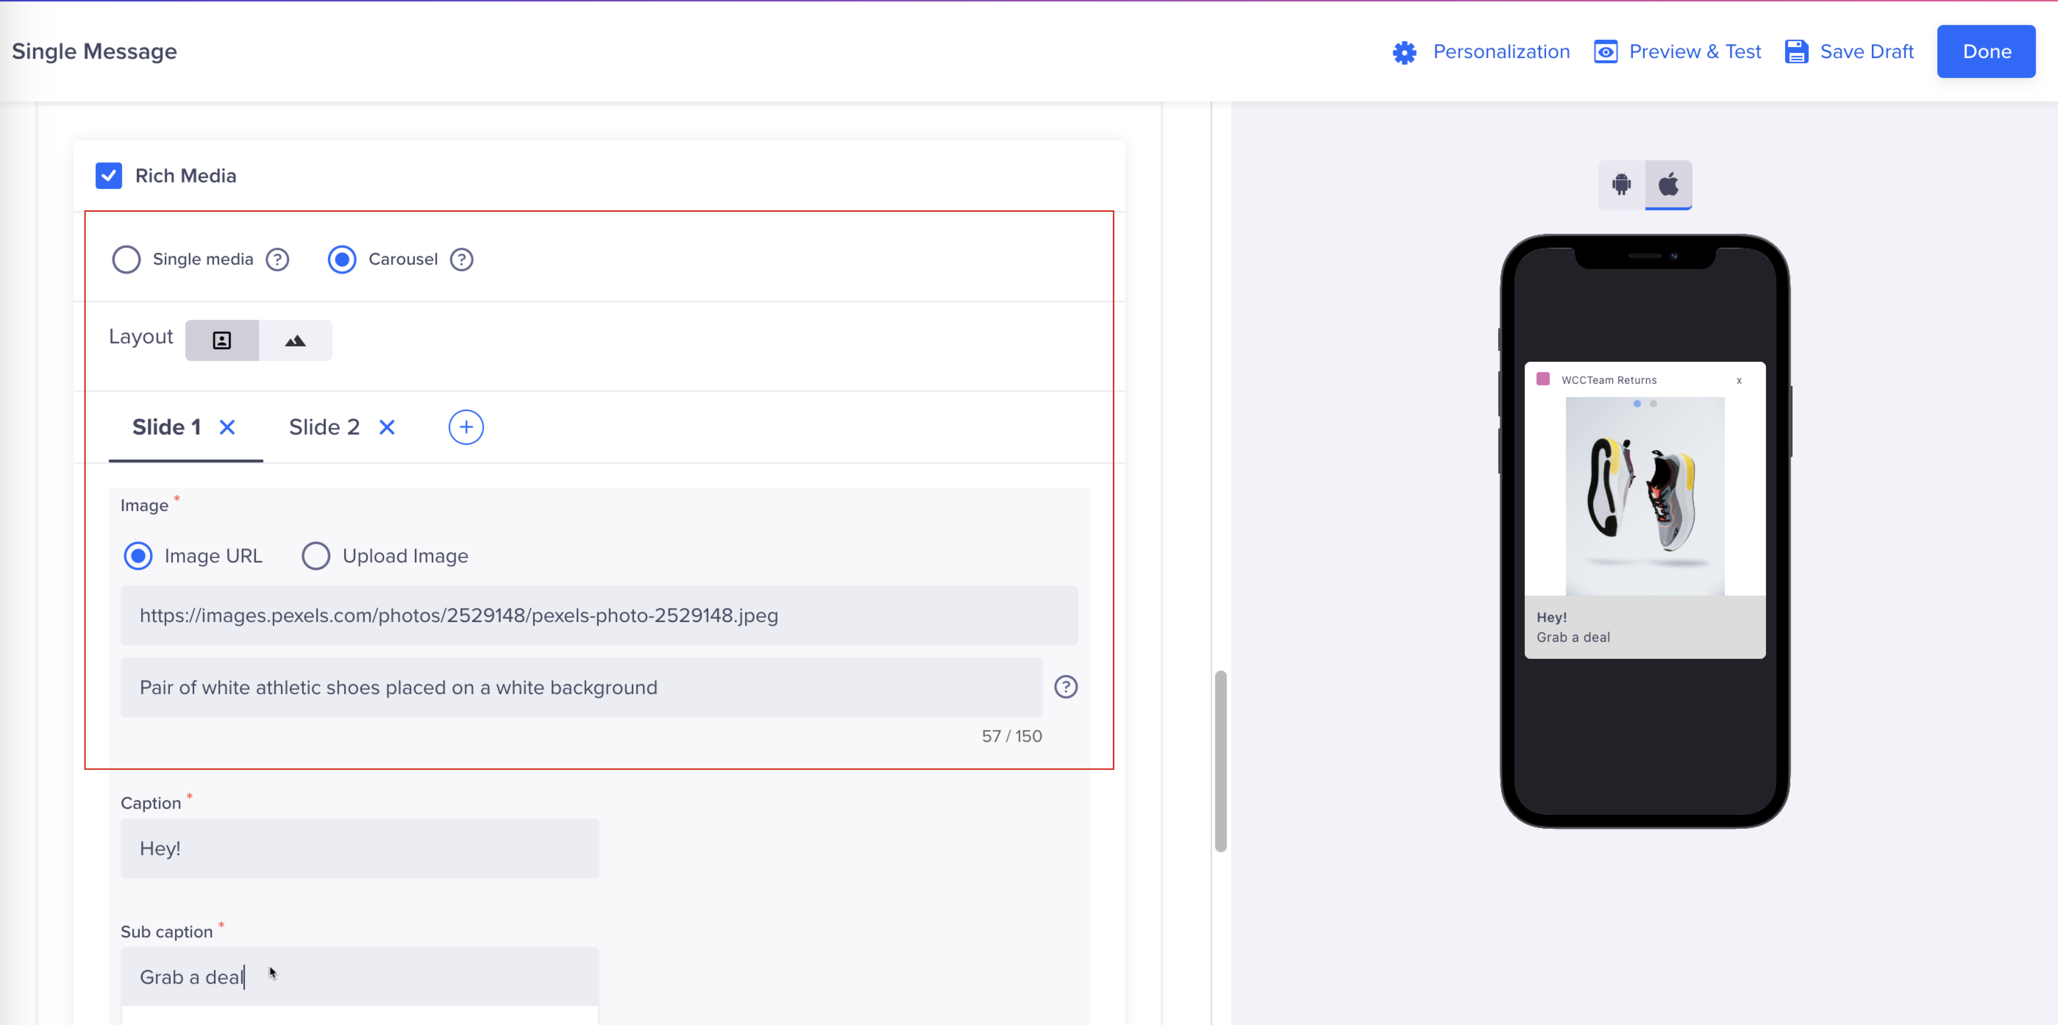Select the landscape layout icon
Viewport: 2058px width, 1025px height.
coord(296,340)
